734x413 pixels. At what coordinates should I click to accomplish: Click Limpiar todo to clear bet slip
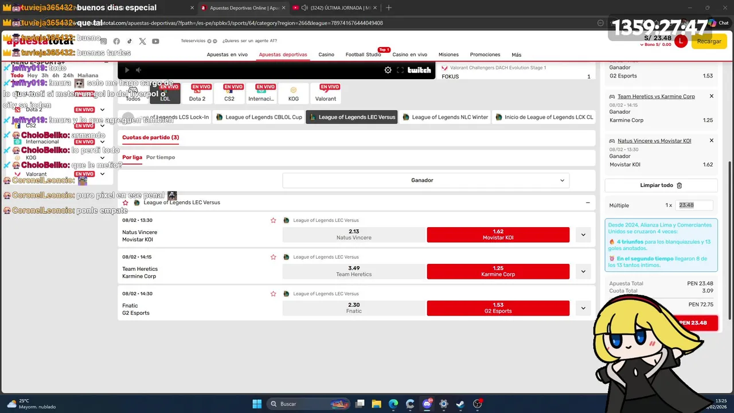click(x=661, y=185)
